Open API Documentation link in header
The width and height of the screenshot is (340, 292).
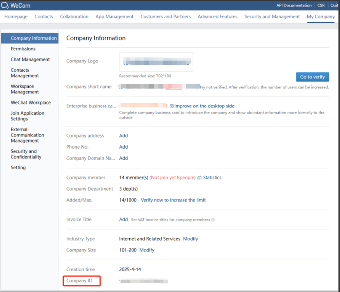[x=294, y=5]
